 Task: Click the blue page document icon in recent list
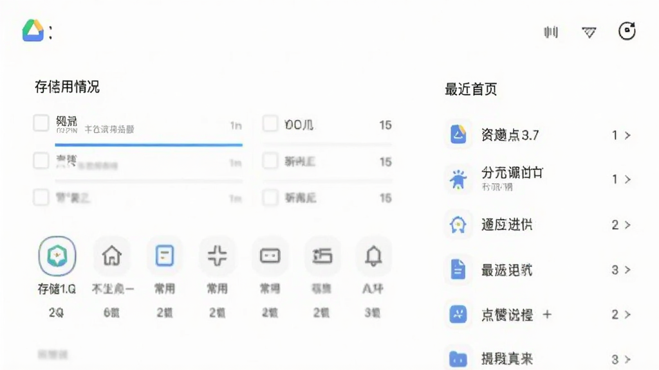tap(458, 269)
